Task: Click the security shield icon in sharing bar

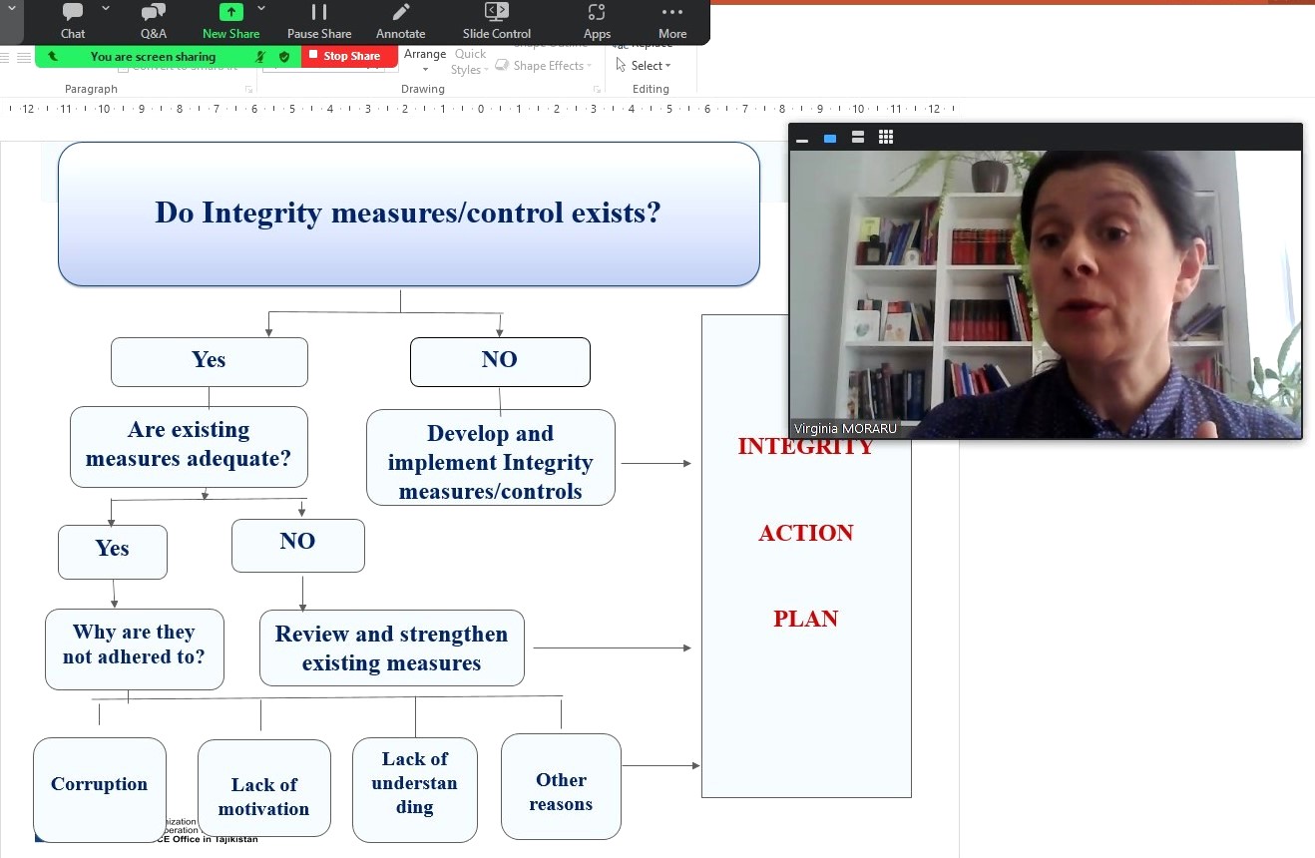Action: coord(284,57)
